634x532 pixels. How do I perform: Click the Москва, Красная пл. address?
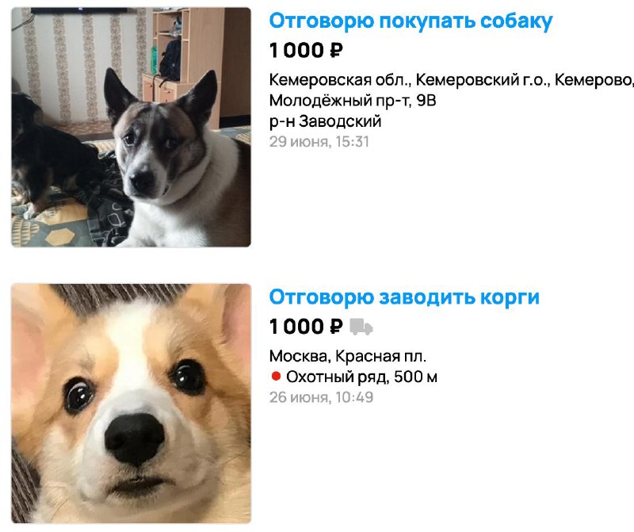348,356
